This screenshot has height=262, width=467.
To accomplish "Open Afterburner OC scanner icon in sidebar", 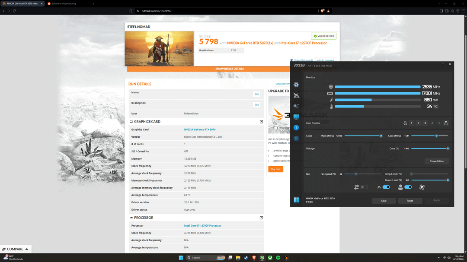I will (296, 106).
